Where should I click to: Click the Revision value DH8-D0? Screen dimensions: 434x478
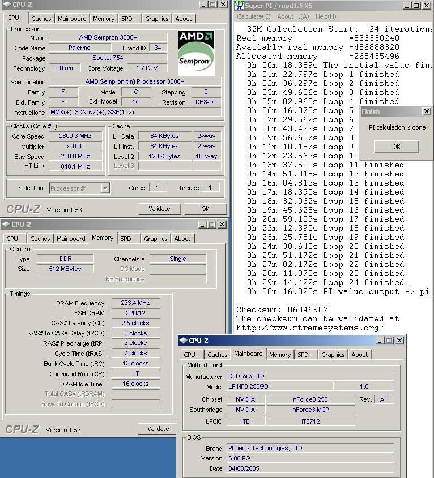(206, 102)
